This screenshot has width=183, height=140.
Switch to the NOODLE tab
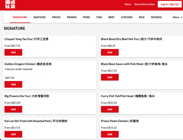pos(156,17)
